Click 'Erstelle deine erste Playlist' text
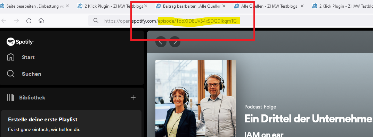 click(x=43, y=120)
